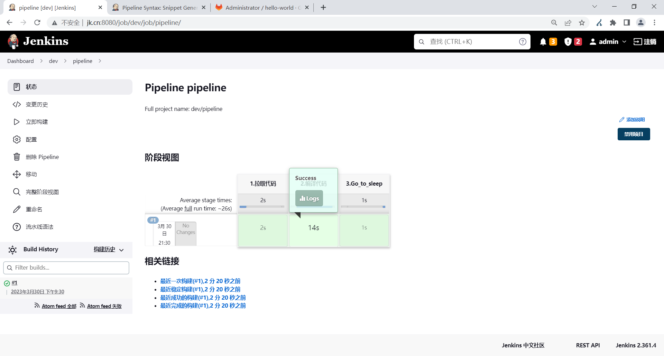Screen dimensions: 664x356
Task: Click the green success check for build #1
Action: click(7, 283)
